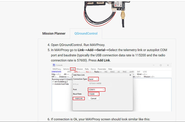Click the EKF status indicator
The height and width of the screenshot is (122, 185).
point(139,72)
